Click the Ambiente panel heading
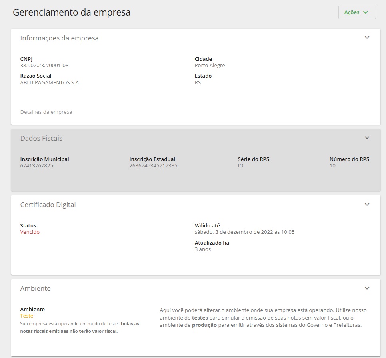The width and height of the screenshot is (386, 358). click(x=35, y=289)
